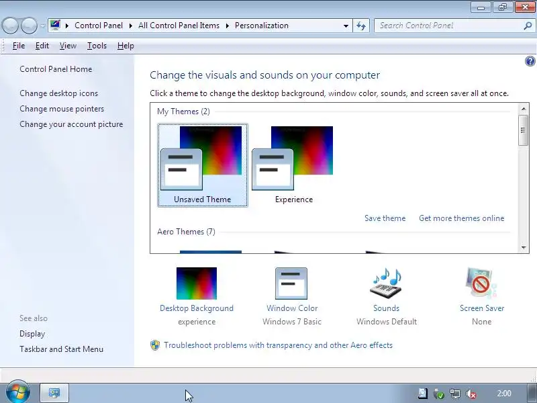Viewport: 537px width, 403px height.
Task: Click the taskbar clock showing 2:00
Action: (504, 394)
